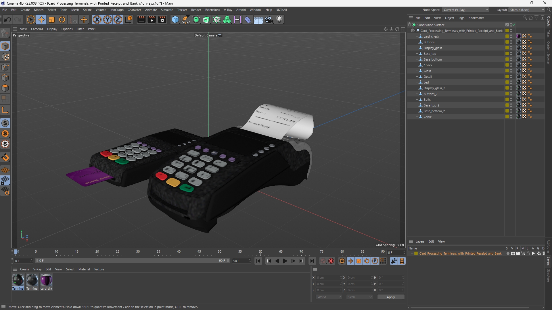Play the animation forward
The height and width of the screenshot is (310, 552).
tap(285, 261)
